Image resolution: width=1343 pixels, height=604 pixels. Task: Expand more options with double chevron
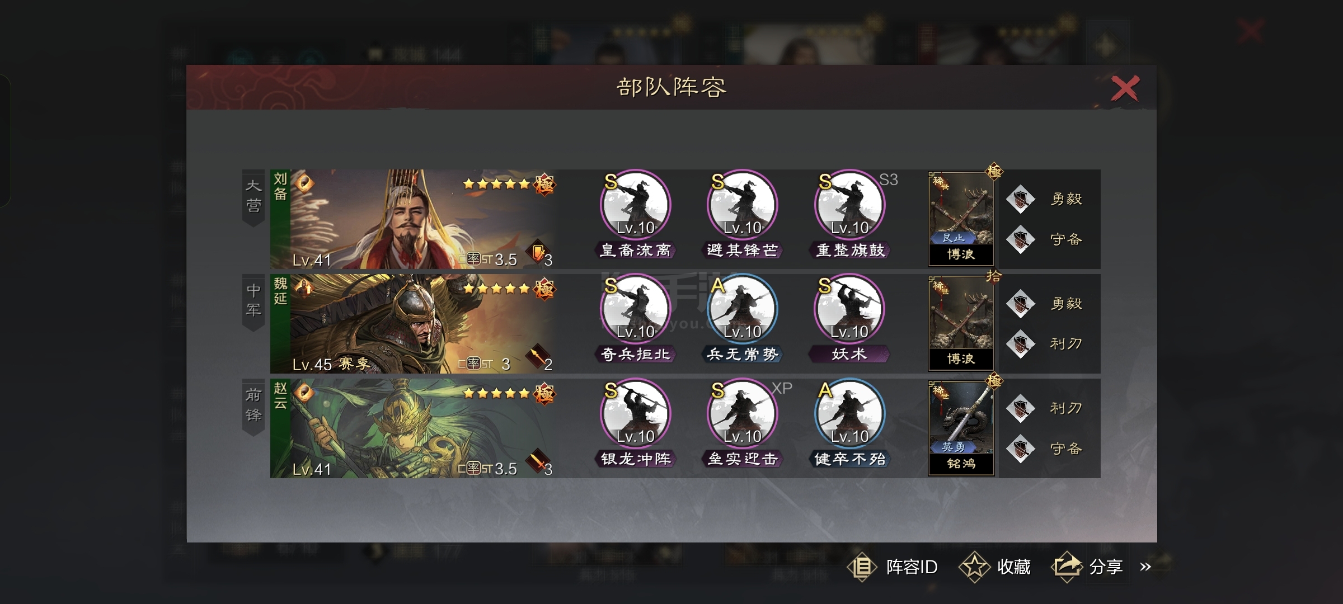pyautogui.click(x=1145, y=567)
